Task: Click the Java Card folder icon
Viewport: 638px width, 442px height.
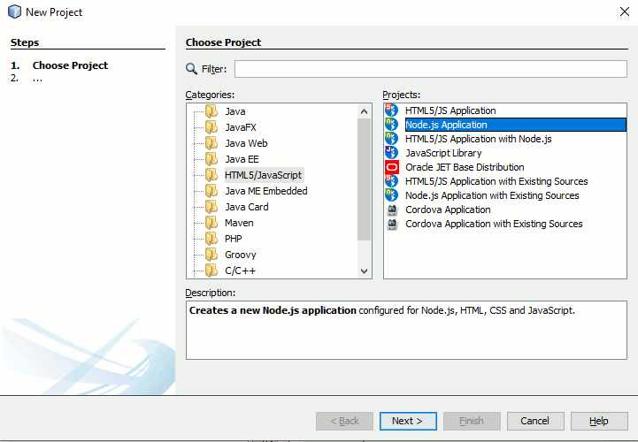Action: pos(211,207)
